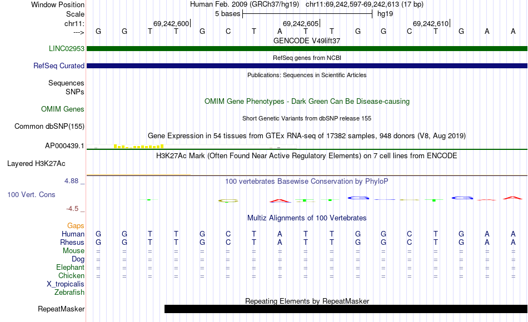
Task: Click the '5 bases' scale label
Action: [228, 14]
